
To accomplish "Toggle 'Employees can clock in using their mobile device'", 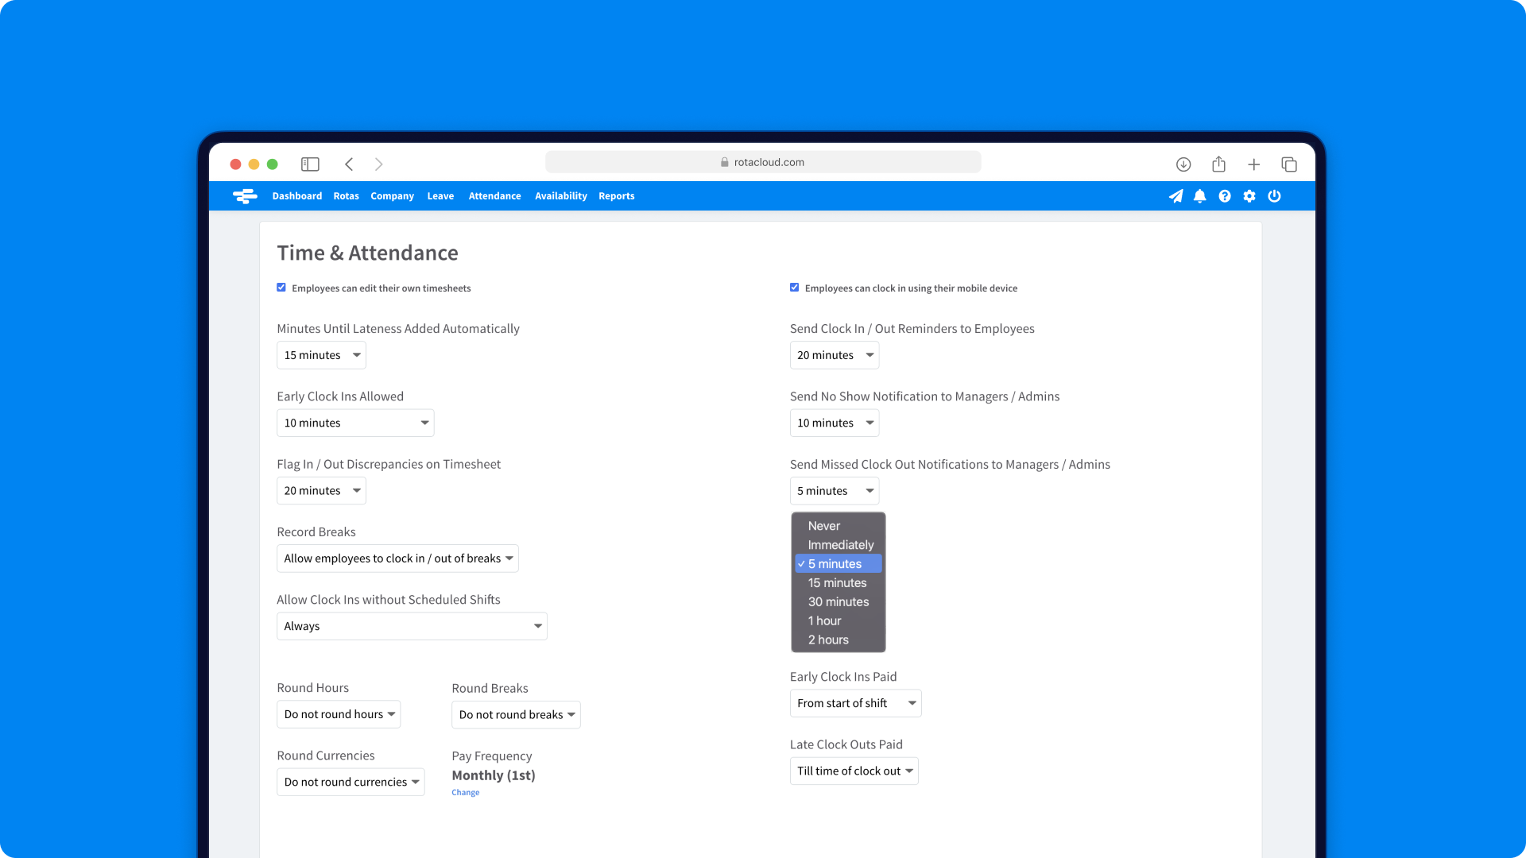I will click(x=795, y=287).
